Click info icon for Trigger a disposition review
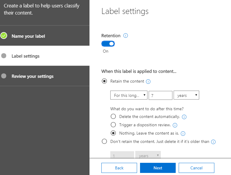Screen dimensions: 231x175 (175, 125)
